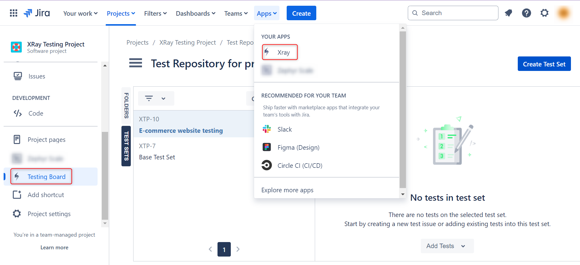Go to next page of test sets
The height and width of the screenshot is (265, 580).
click(238, 249)
